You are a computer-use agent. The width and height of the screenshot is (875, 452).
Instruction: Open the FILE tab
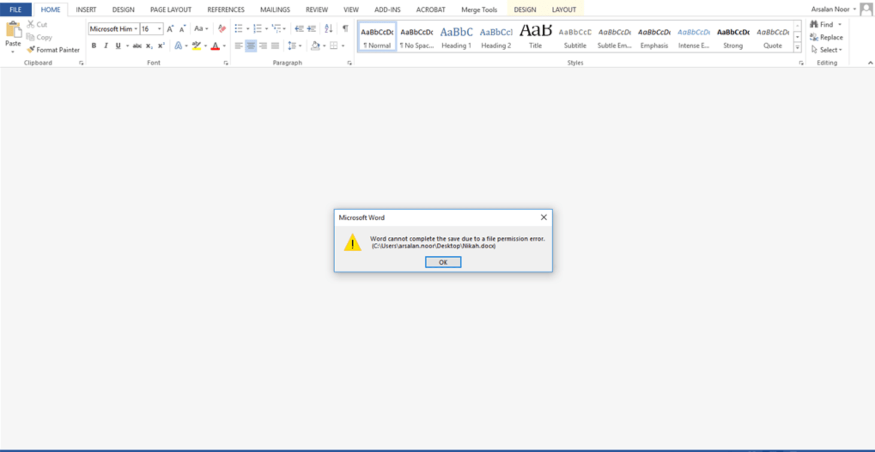[15, 9]
